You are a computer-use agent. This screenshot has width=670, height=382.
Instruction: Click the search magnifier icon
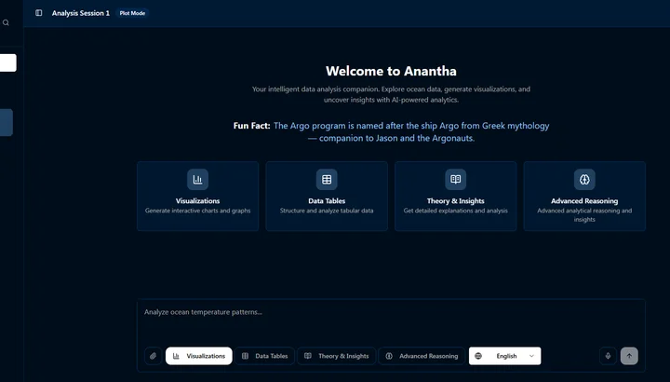click(6, 22)
